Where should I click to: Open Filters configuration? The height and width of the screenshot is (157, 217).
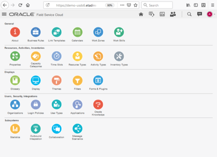coord(77,80)
